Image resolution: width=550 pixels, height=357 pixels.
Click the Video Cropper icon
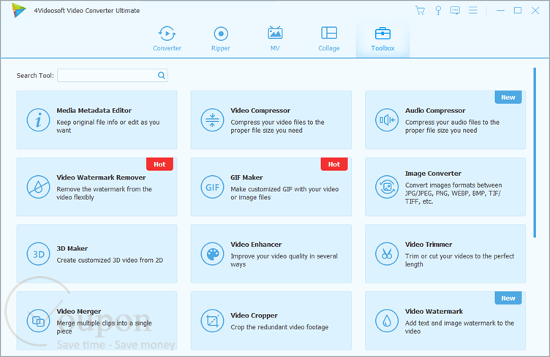212,320
